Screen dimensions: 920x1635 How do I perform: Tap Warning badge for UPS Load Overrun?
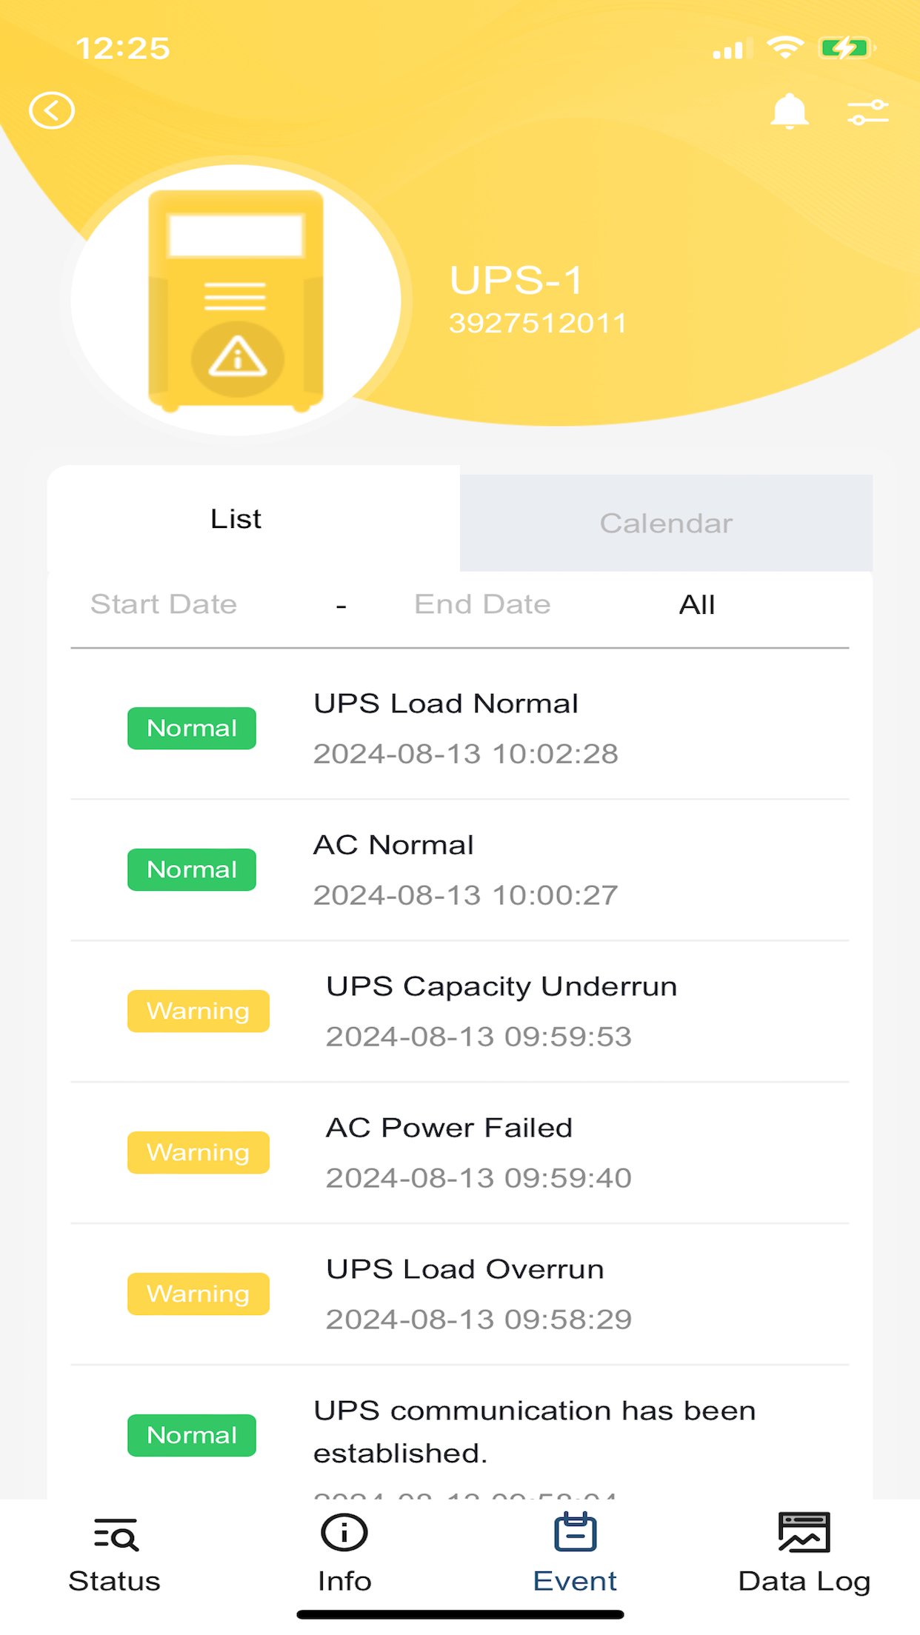coord(199,1294)
